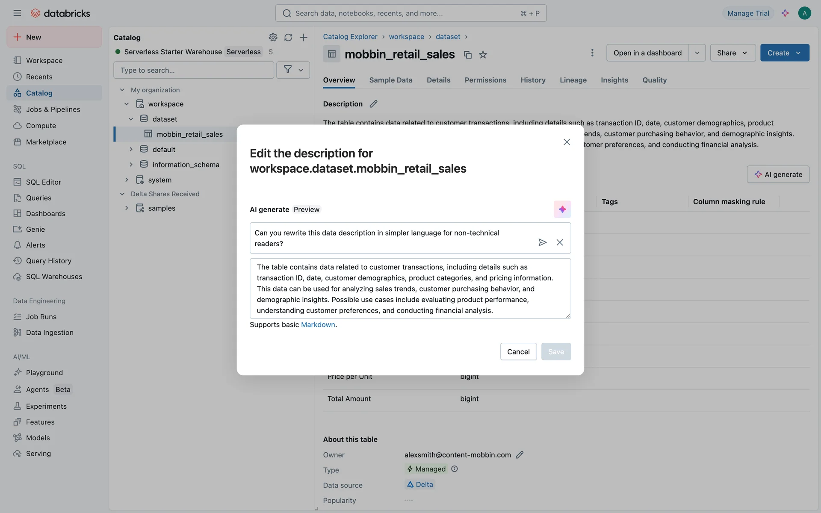Open the Create dropdown button
Image resolution: width=821 pixels, height=513 pixels.
(x=784, y=53)
